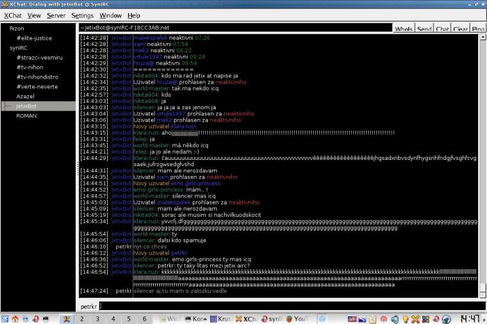Click the Chat button
Screen dimensions: 487x324
(442, 29)
